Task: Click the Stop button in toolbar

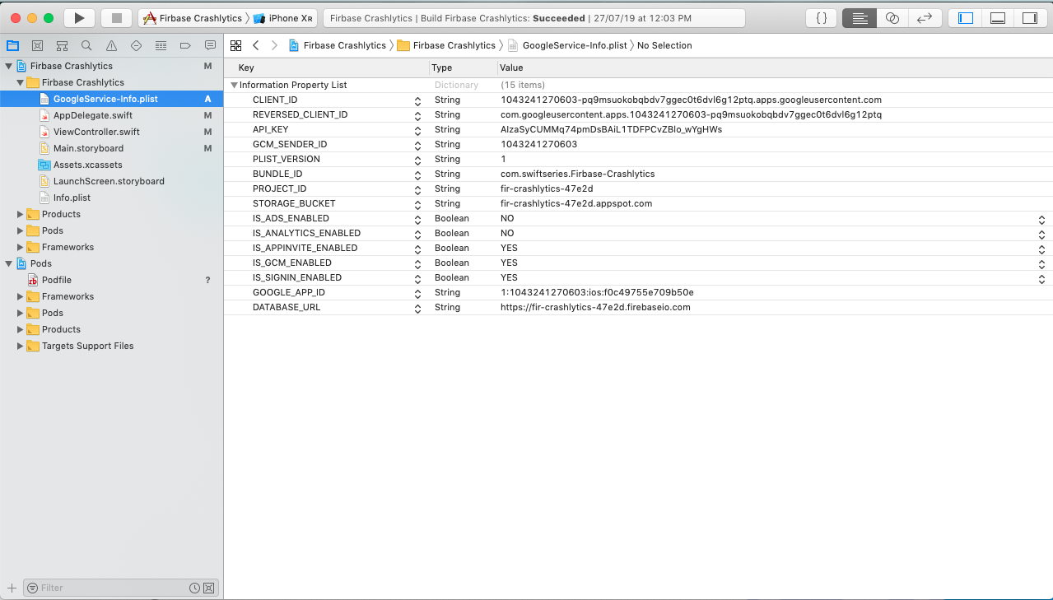Action: coord(116,18)
